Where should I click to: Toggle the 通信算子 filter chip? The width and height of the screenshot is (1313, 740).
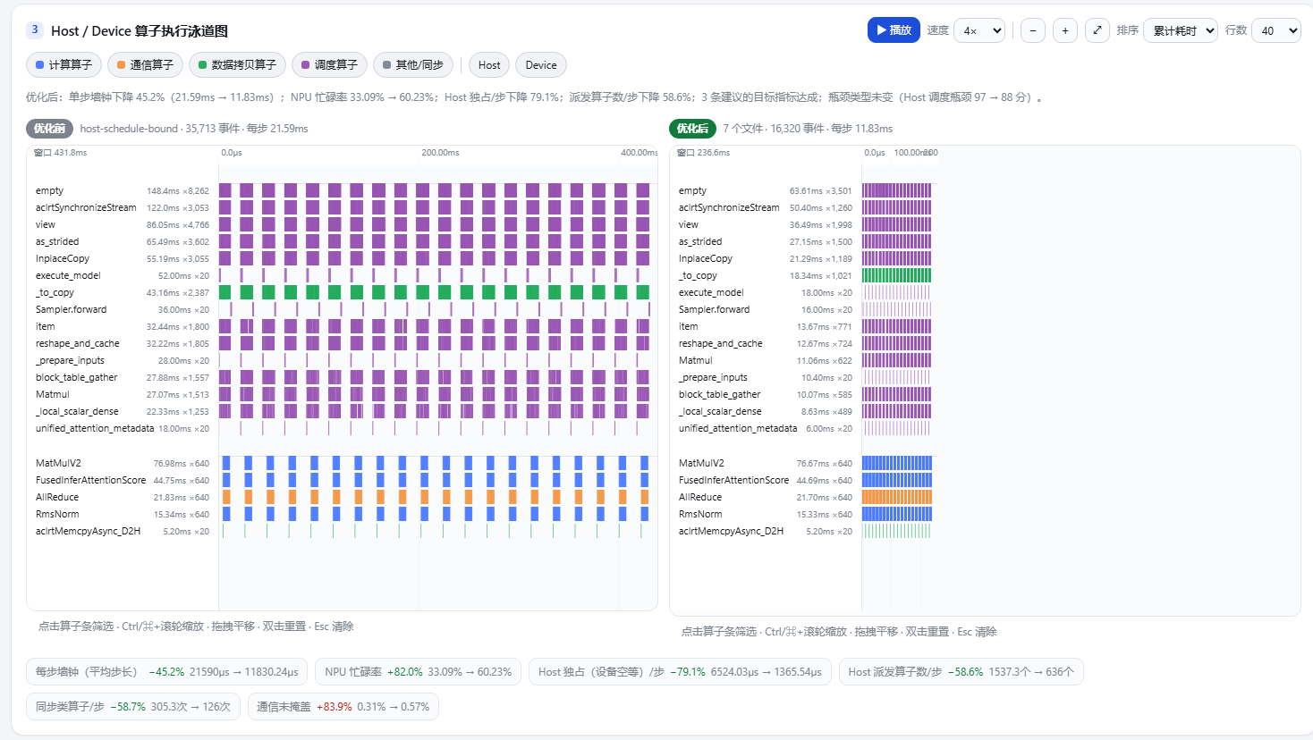(145, 65)
